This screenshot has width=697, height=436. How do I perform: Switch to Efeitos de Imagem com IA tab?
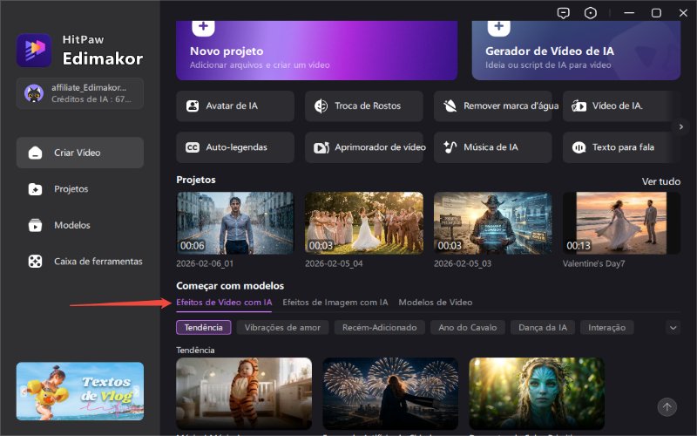(335, 303)
